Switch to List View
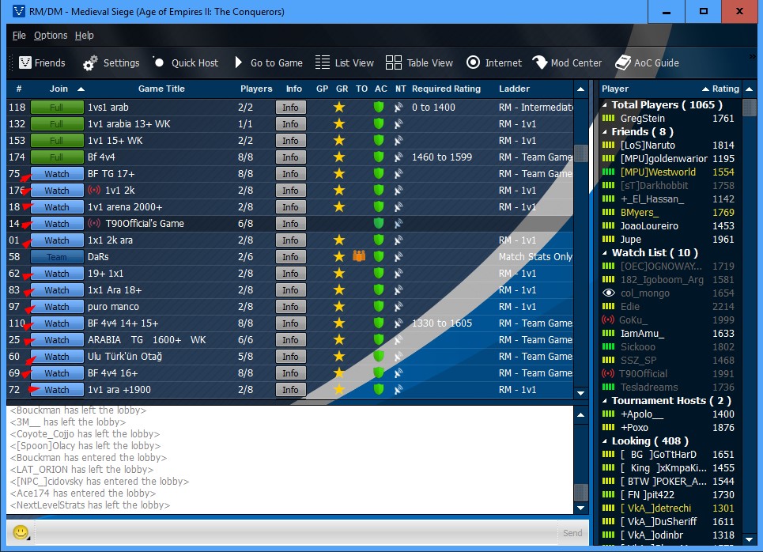Screen dimensions: 763x552 pos(345,62)
